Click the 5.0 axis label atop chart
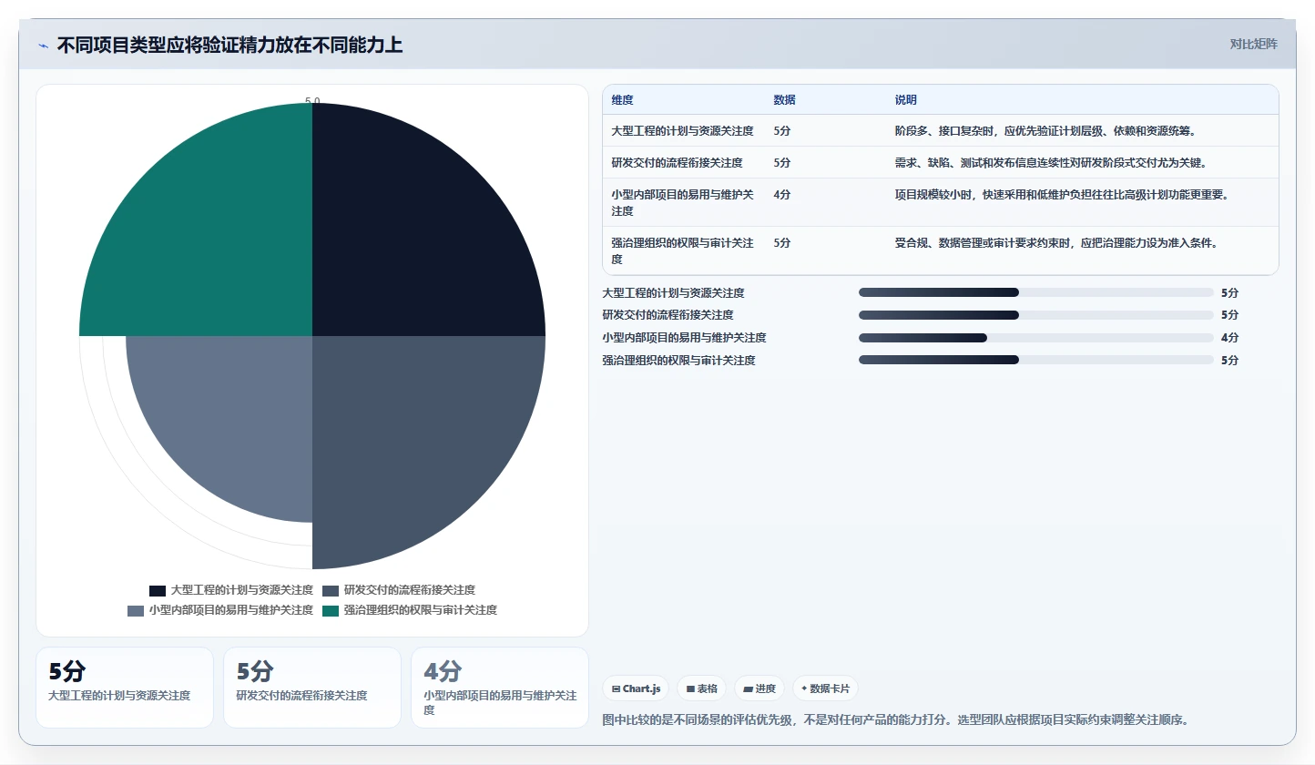 312,101
